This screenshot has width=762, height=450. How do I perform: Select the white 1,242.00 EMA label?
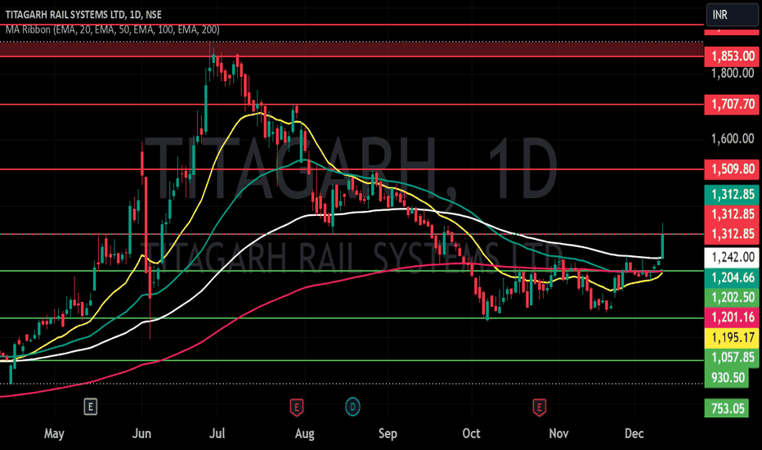click(732, 257)
